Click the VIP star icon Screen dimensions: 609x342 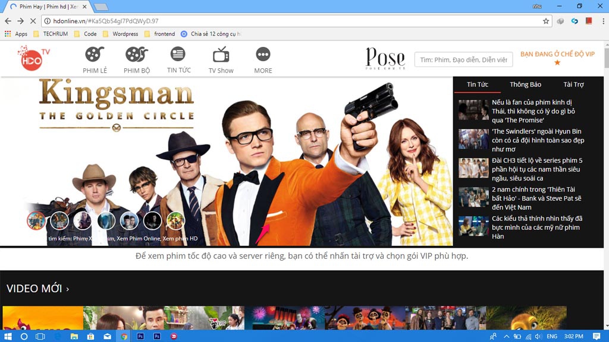[557, 62]
